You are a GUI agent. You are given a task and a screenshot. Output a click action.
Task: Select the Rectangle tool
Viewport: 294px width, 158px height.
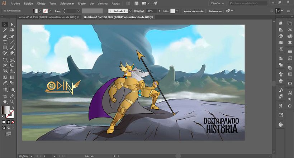(5, 48)
